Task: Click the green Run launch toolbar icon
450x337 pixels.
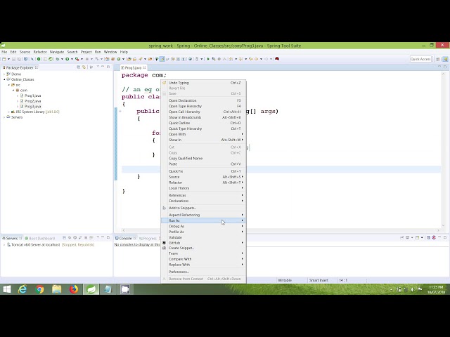Action: [x=67, y=59]
